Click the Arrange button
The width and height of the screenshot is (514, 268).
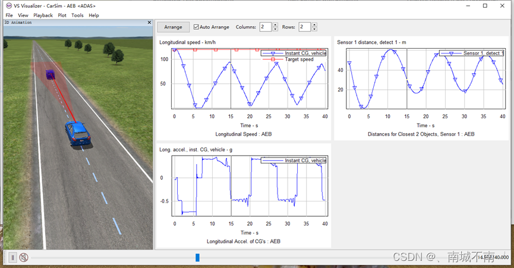coord(173,27)
